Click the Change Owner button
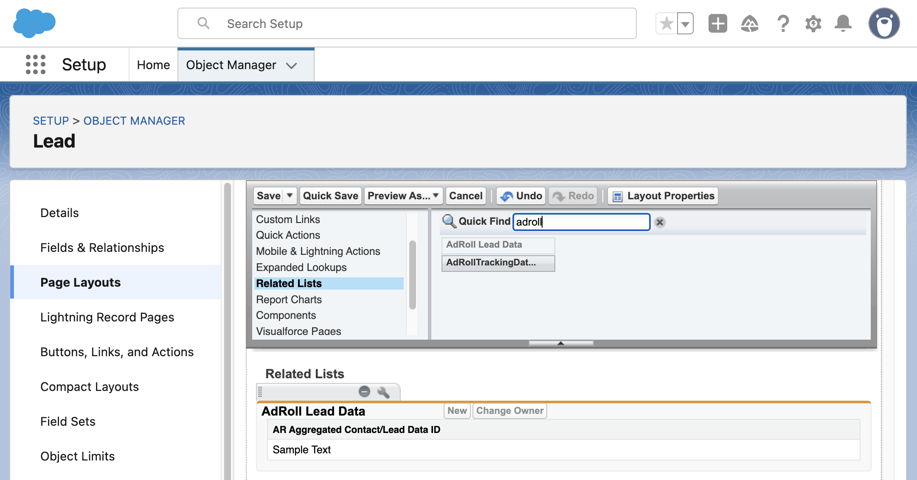The image size is (917, 480). [509, 411]
